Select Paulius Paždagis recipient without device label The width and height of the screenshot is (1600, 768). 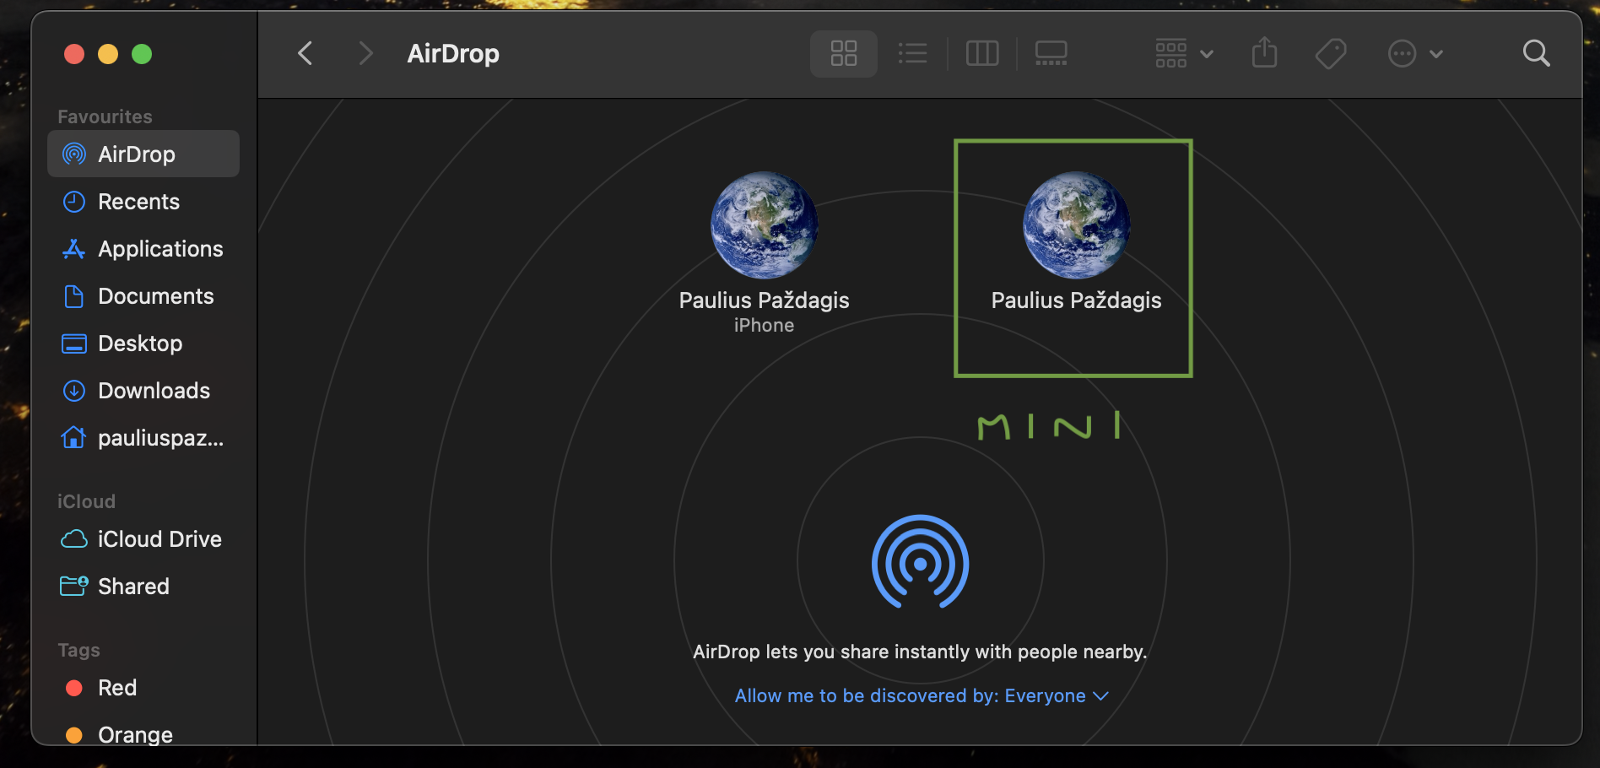coord(1076,242)
